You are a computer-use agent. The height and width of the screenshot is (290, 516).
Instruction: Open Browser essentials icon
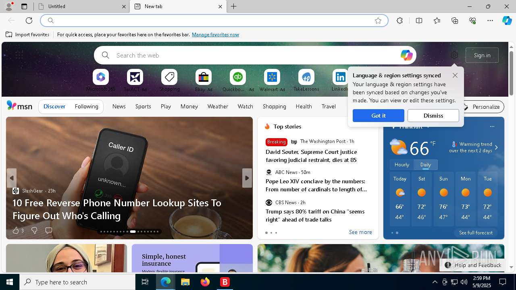click(472, 21)
